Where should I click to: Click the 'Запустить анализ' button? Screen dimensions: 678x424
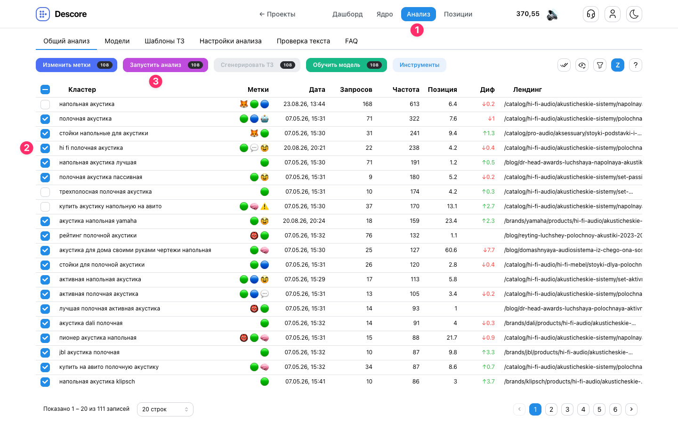click(165, 65)
